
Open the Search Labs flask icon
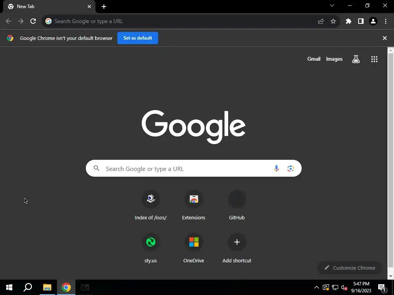tap(356, 59)
